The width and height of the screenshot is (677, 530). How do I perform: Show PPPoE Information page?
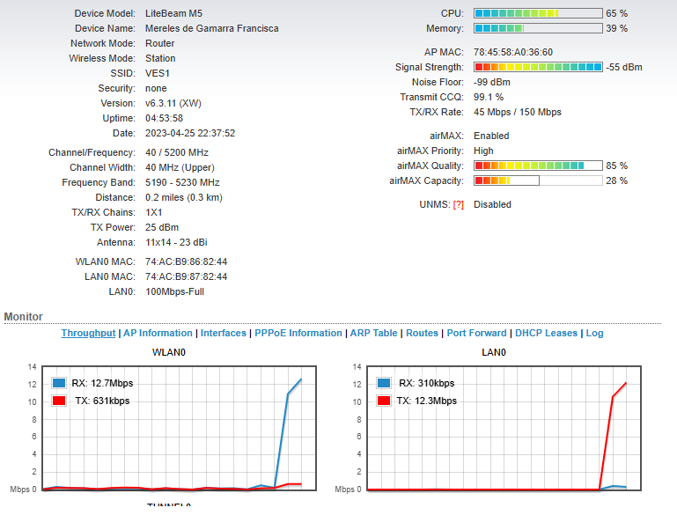pyautogui.click(x=298, y=334)
